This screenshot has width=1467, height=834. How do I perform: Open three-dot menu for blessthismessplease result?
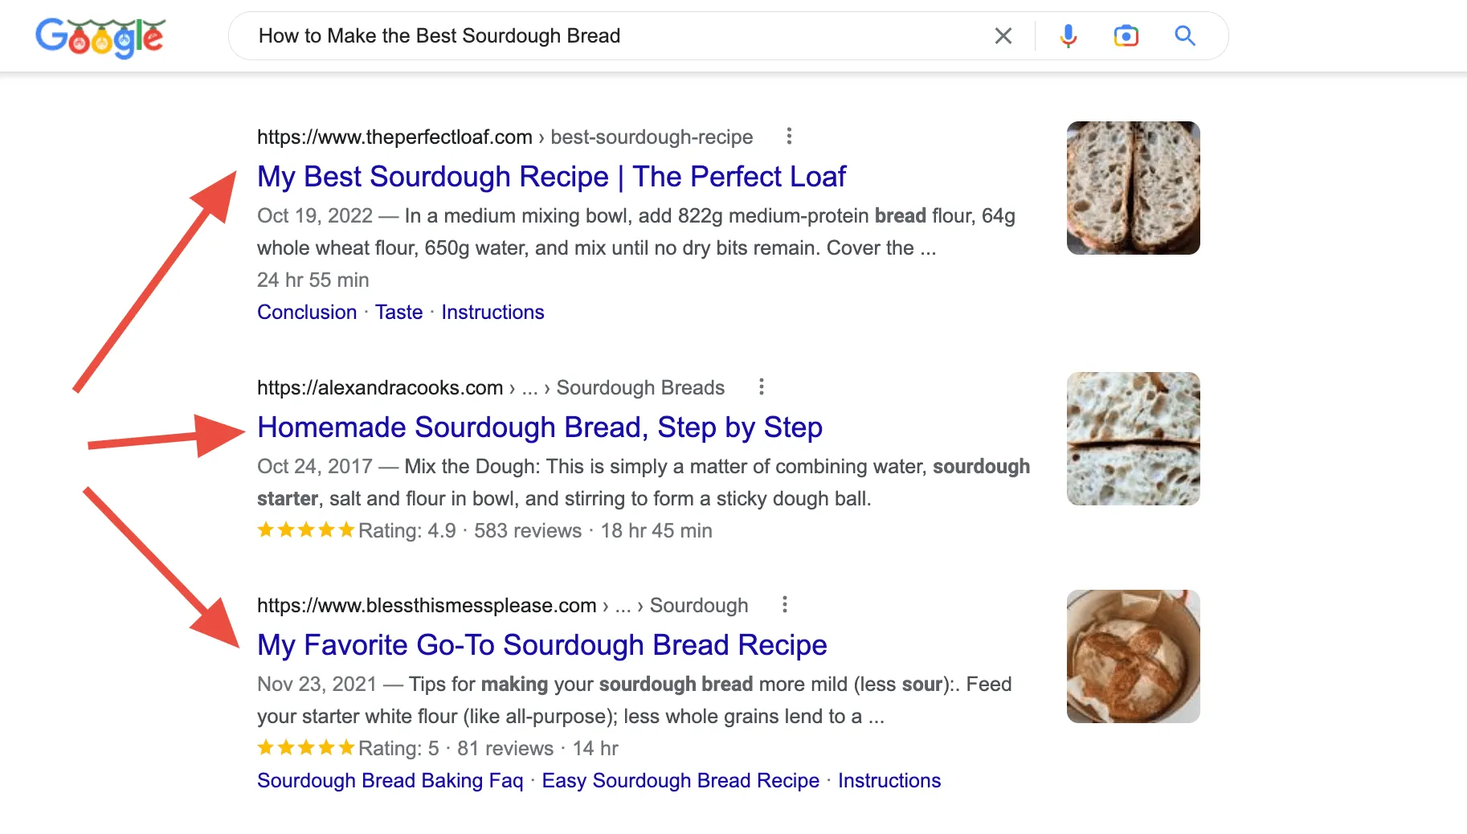coord(784,604)
